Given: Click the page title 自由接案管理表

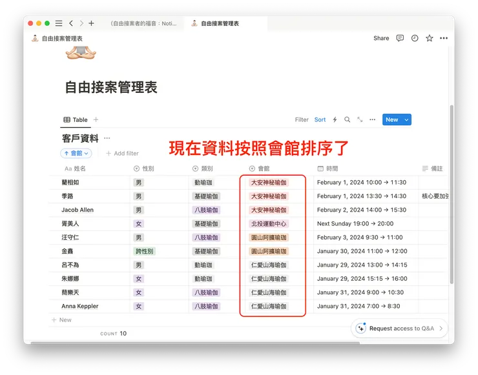Looking at the screenshot, I should coord(111,87).
